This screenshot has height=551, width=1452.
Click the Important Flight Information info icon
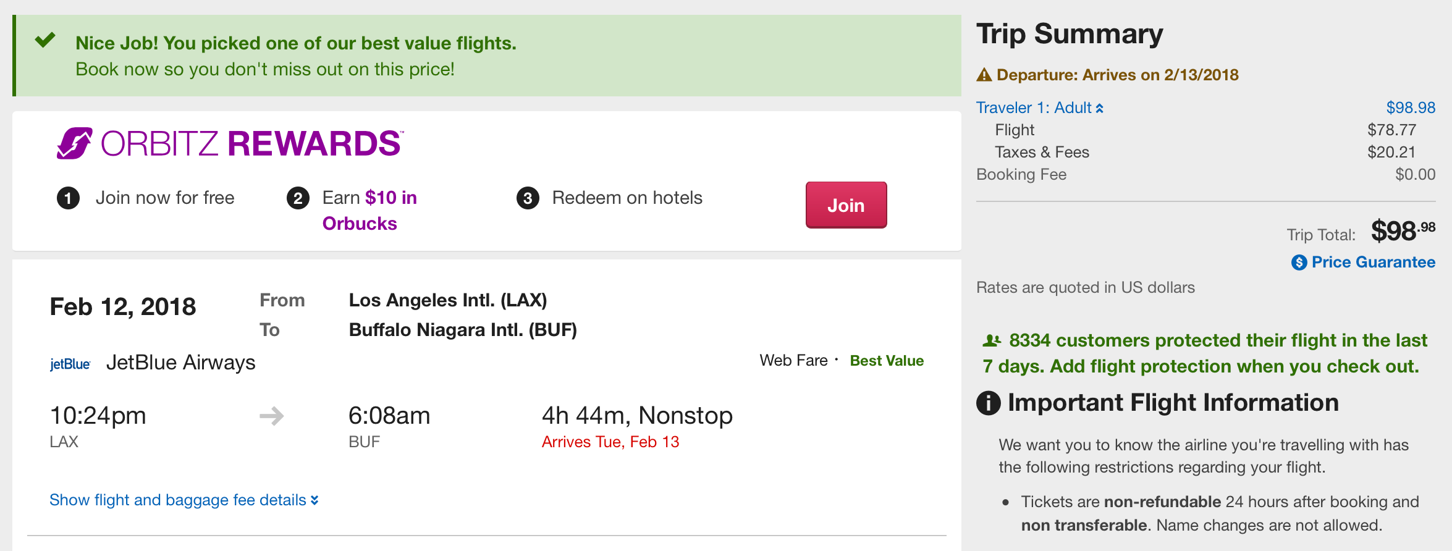[989, 403]
